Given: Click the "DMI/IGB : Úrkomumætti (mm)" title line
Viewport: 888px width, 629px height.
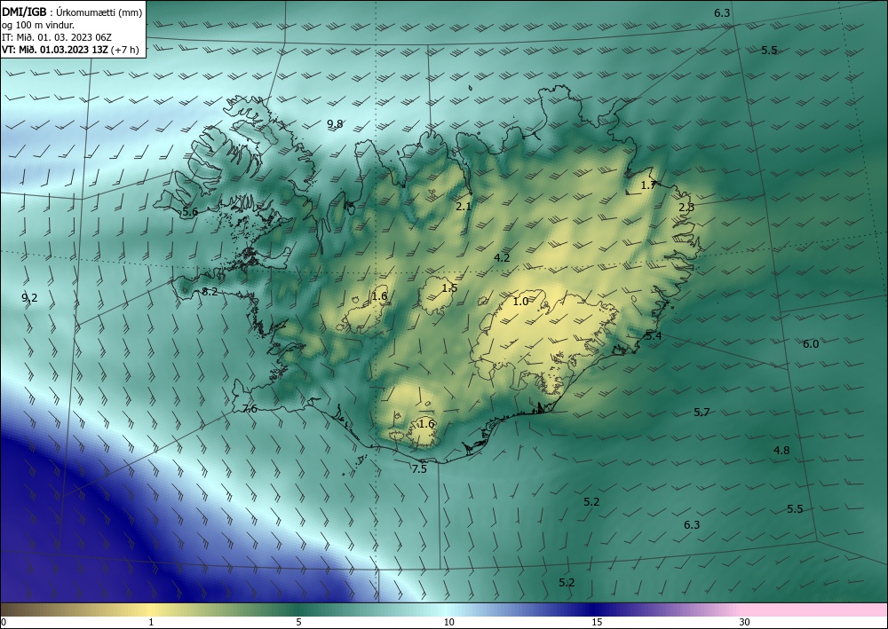Looking at the screenshot, I should tap(71, 12).
